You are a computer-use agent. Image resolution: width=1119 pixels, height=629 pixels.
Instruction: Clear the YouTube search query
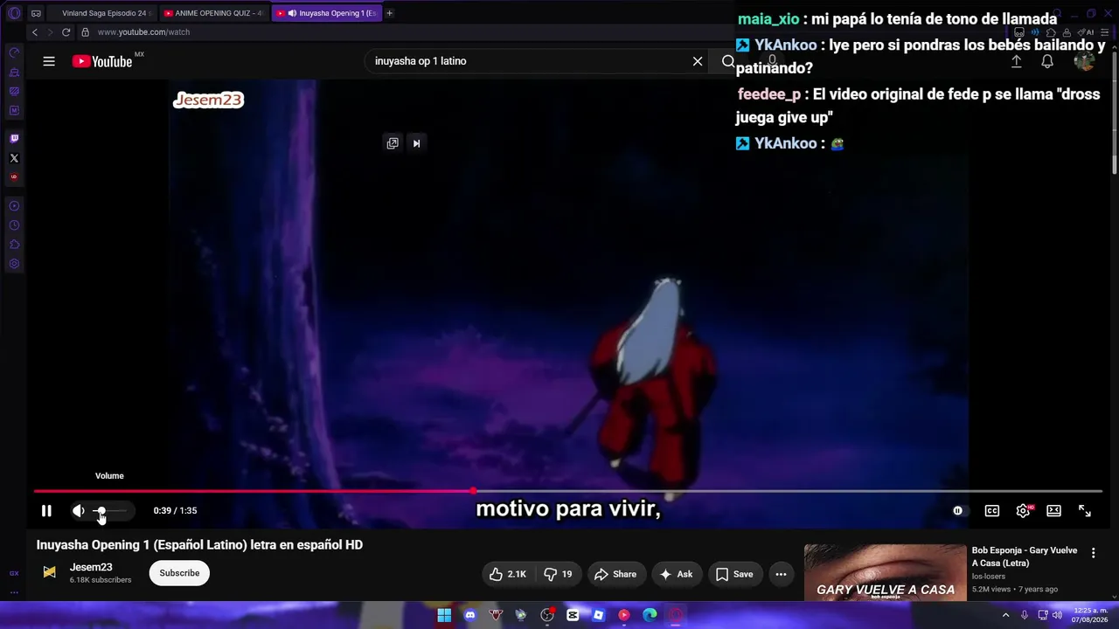point(698,61)
